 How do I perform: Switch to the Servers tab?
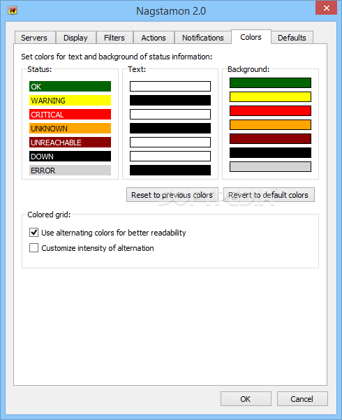[35, 38]
